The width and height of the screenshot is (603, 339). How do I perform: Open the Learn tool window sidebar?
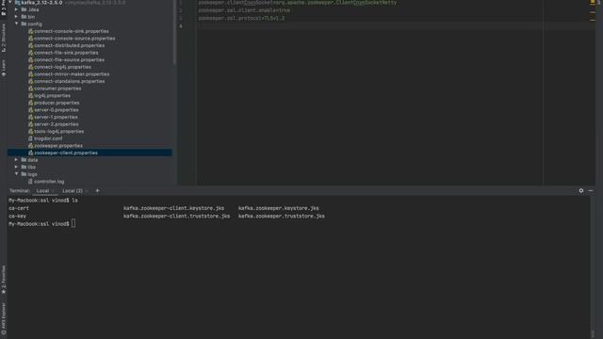[x=4, y=68]
